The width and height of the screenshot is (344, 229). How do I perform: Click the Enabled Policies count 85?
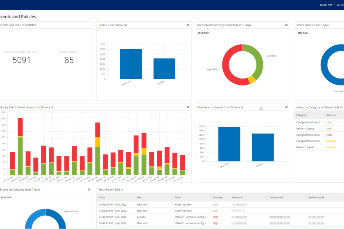pos(69,60)
